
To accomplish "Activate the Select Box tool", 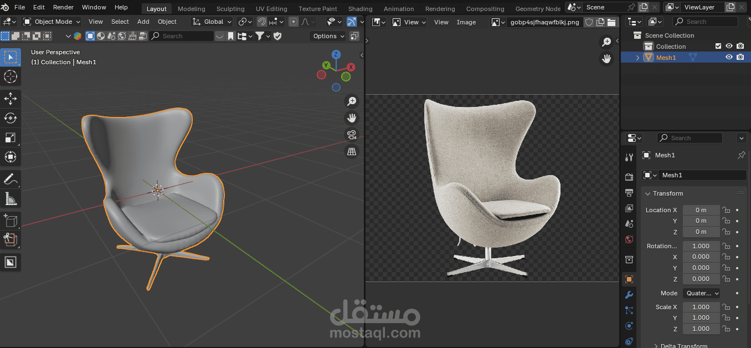I will 11,57.
